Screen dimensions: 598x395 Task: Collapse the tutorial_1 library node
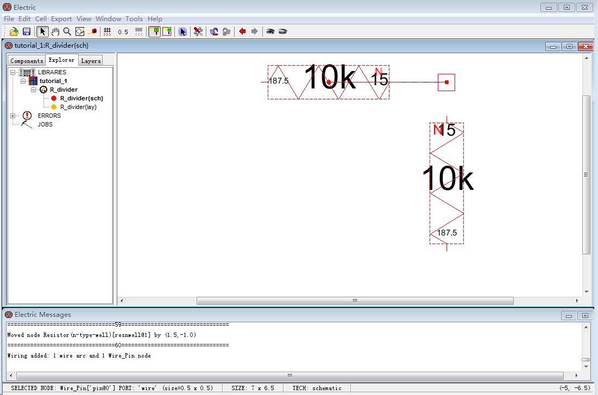[x=23, y=81]
